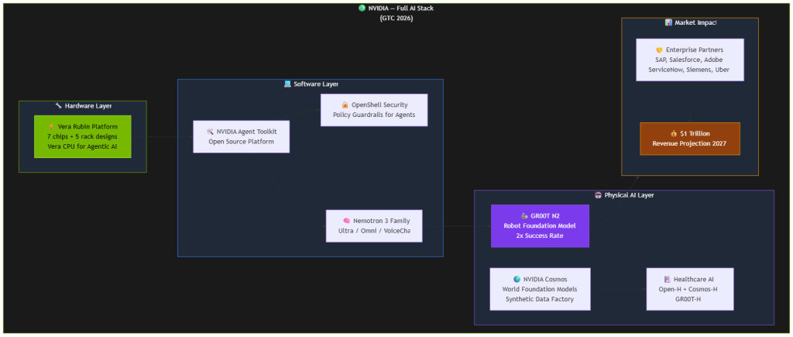Click the text 'GR00T-H' in Healthcare AI
Viewport: 793px width, 337px height.
click(x=690, y=298)
